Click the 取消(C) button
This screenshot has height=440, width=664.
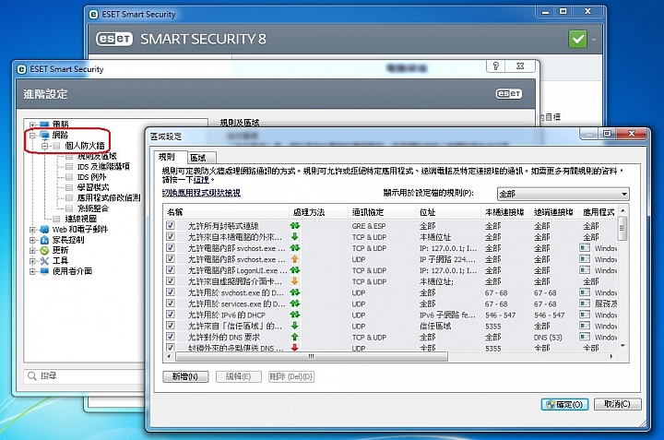(617, 404)
